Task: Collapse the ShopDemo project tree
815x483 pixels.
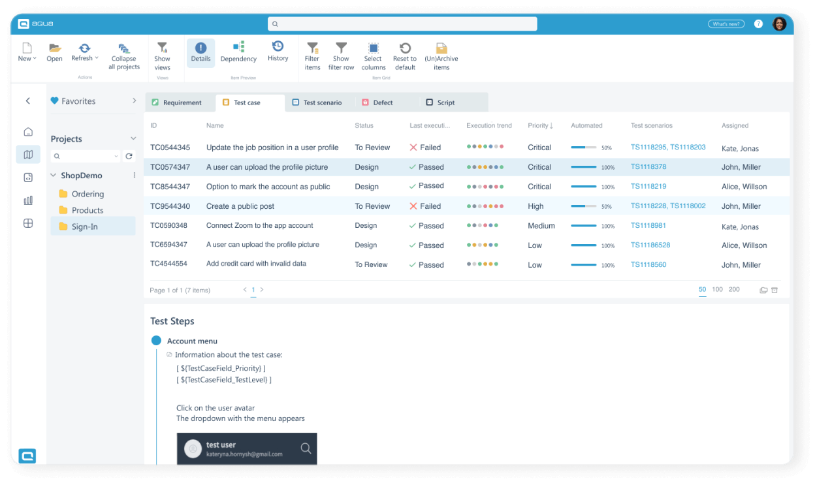Action: coord(54,175)
